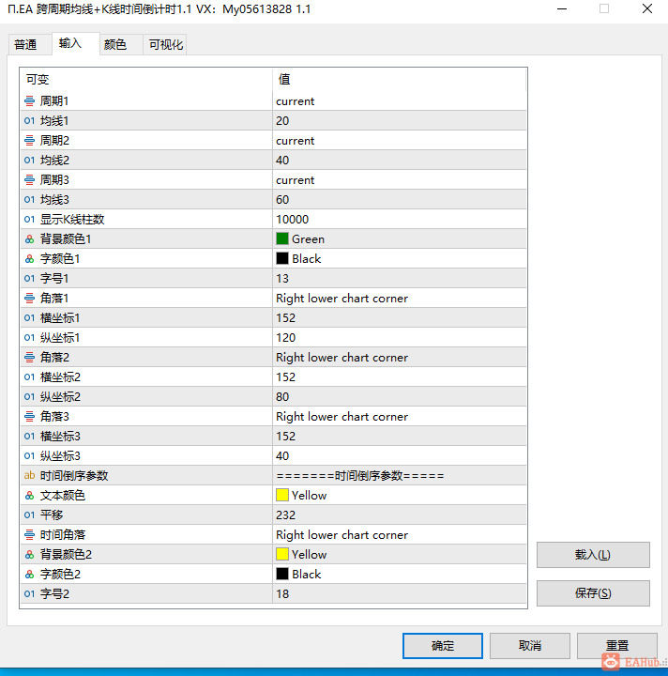
Task: Click the integer icon beside 字号1
Action: [29, 279]
